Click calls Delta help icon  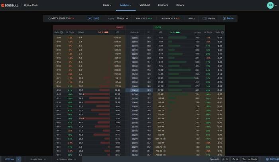(61, 32)
